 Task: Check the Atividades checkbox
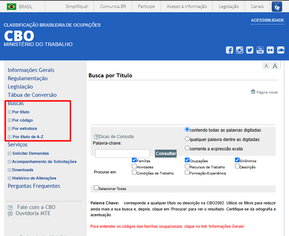[134, 166]
